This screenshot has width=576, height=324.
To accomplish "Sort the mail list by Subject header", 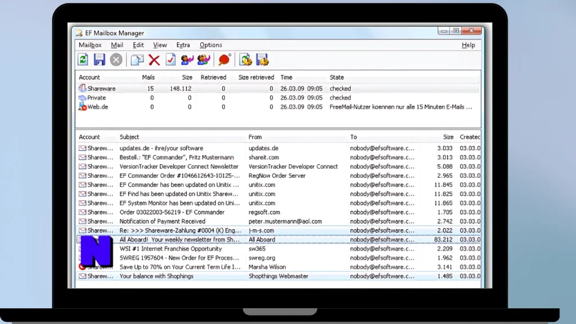I will pos(129,137).
